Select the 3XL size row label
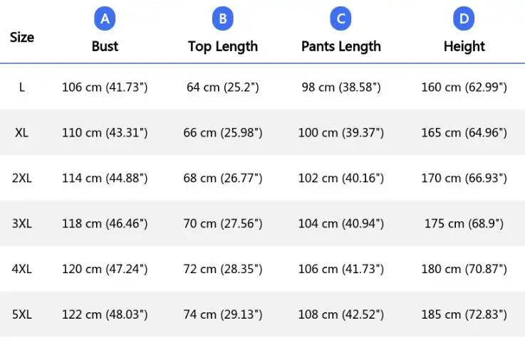Viewport: 525px width, 345px height. pos(22,223)
